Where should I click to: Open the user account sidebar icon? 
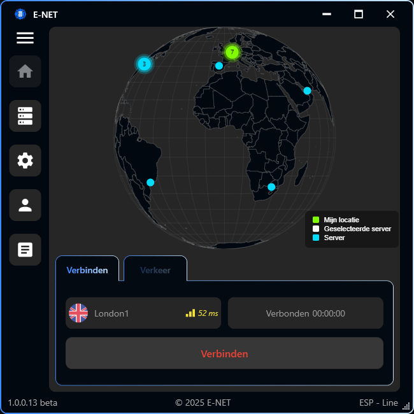(25, 205)
